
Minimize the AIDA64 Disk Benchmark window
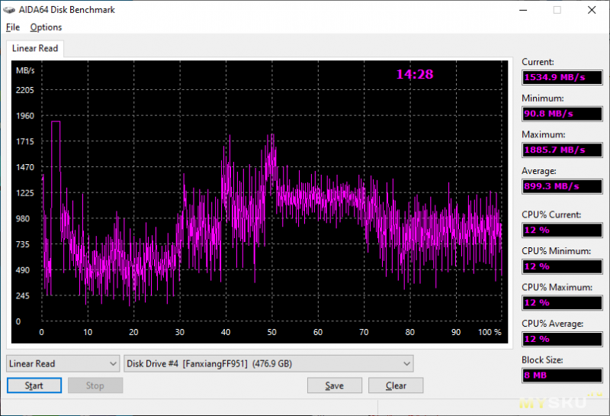pos(523,10)
